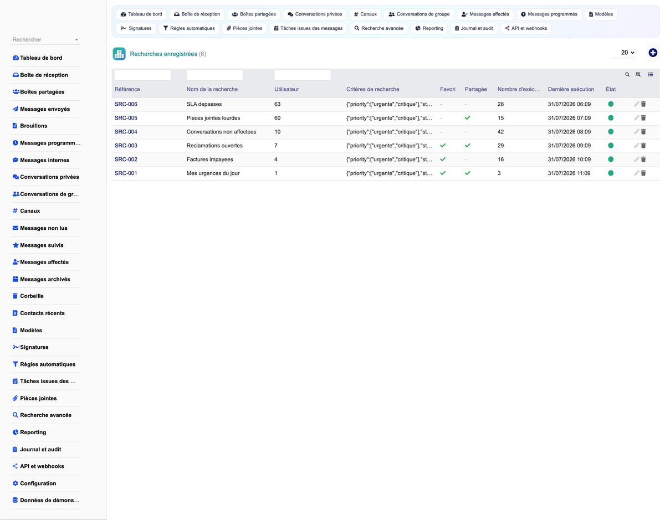Toggle the Partagée check for SRC-003
This screenshot has height=520, width=665.
[468, 146]
